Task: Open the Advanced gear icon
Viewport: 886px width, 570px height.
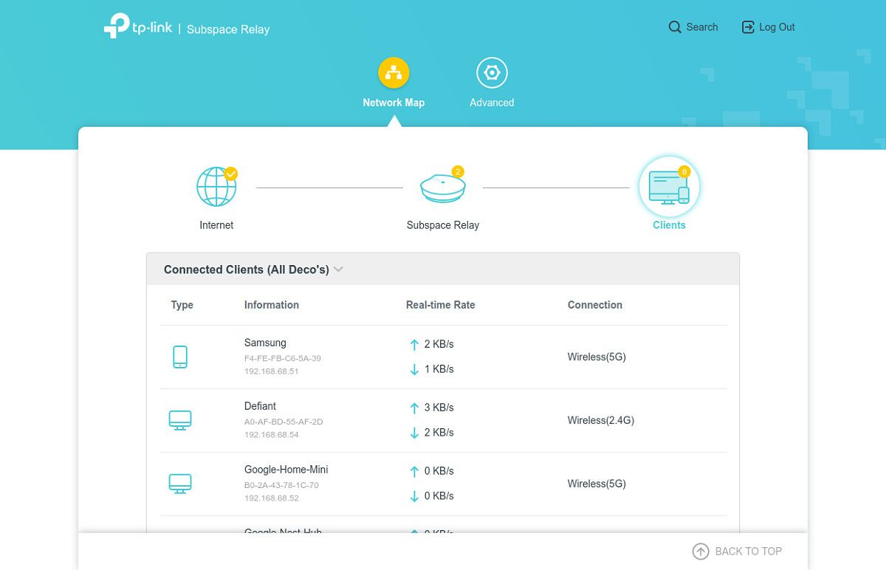Action: (x=492, y=72)
